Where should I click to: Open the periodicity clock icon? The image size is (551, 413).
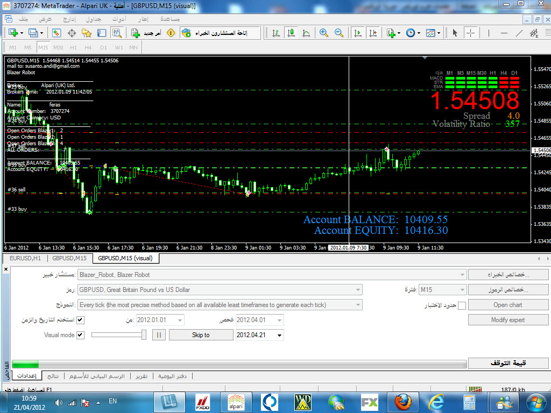(411, 33)
